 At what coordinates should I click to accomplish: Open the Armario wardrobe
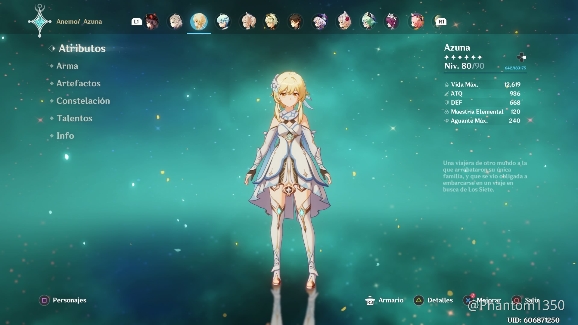[x=391, y=300]
